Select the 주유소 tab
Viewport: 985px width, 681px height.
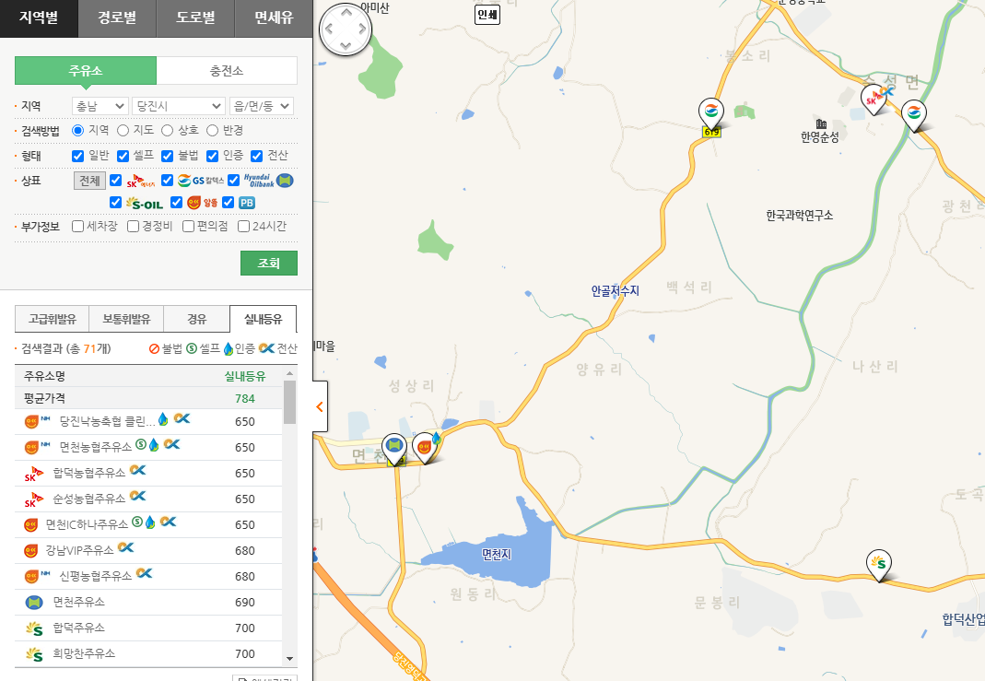(x=86, y=70)
